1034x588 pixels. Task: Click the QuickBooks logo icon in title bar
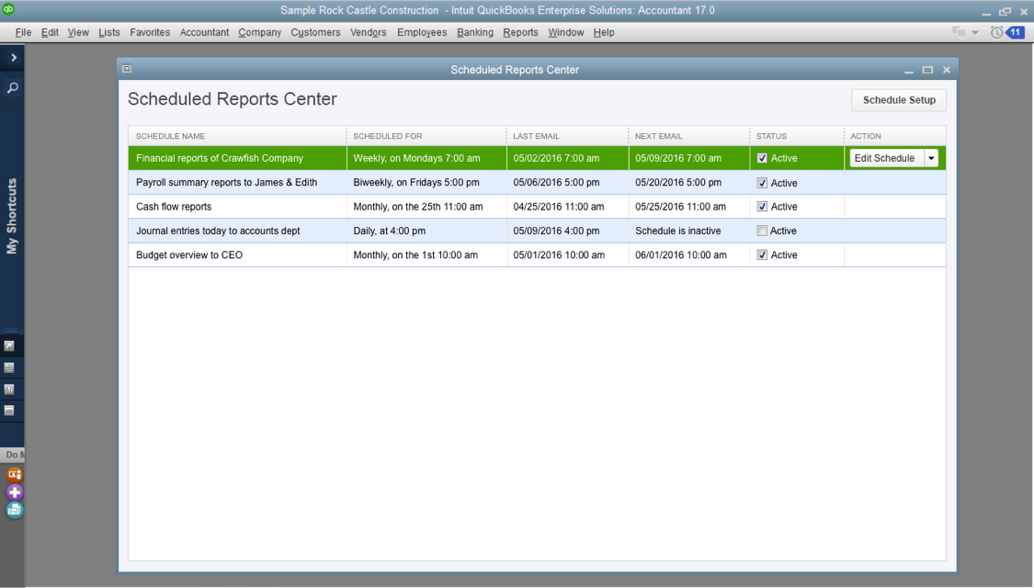(9, 10)
